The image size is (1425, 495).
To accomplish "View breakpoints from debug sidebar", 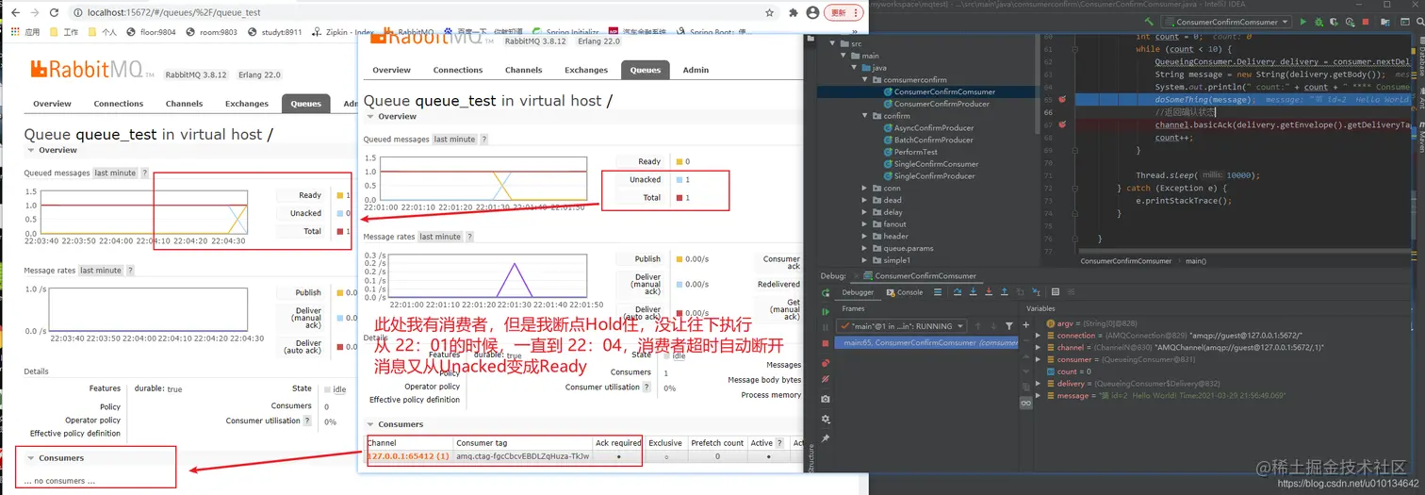I will click(x=826, y=363).
